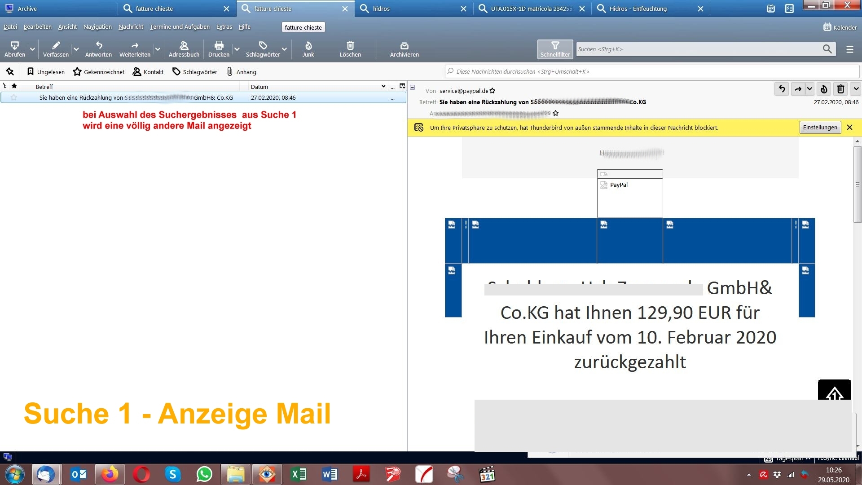Click the Abrufen get messages icon

pos(14,46)
